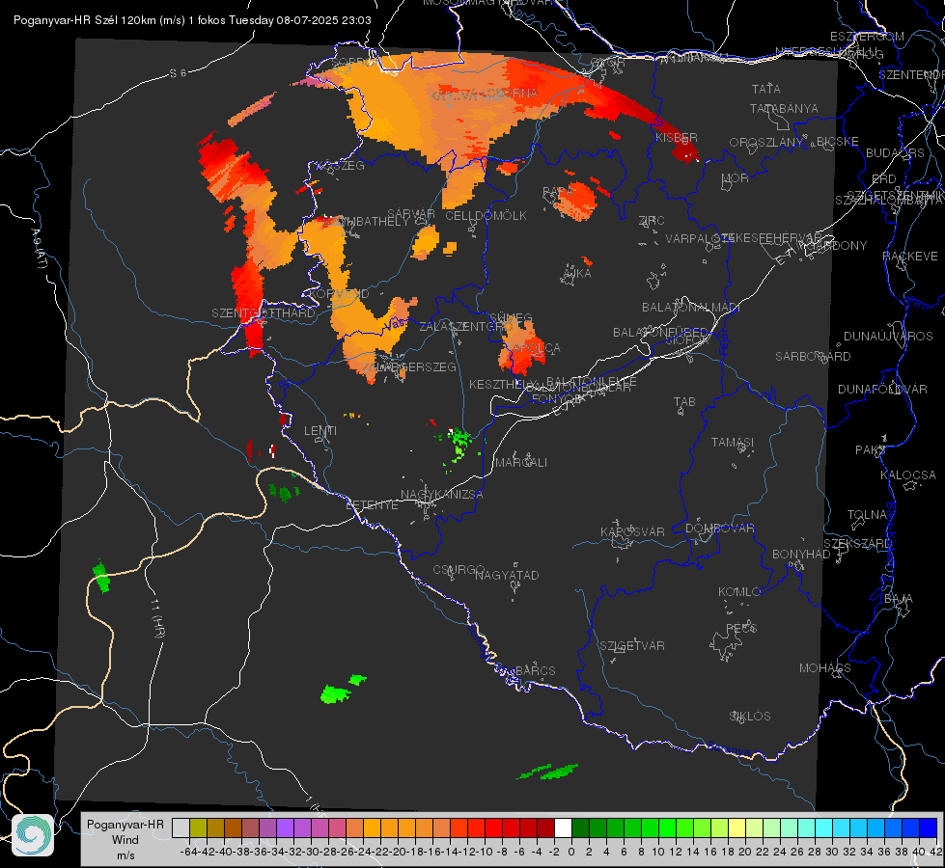The width and height of the screenshot is (945, 868).
Task: Click the 'BICSKE' city label
Action: point(838,141)
